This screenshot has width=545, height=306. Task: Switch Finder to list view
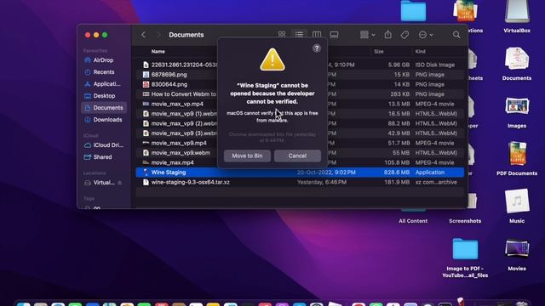(299, 35)
